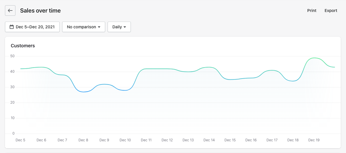Click the Customers chart title
Screen dimensions: 346x153
click(23, 46)
